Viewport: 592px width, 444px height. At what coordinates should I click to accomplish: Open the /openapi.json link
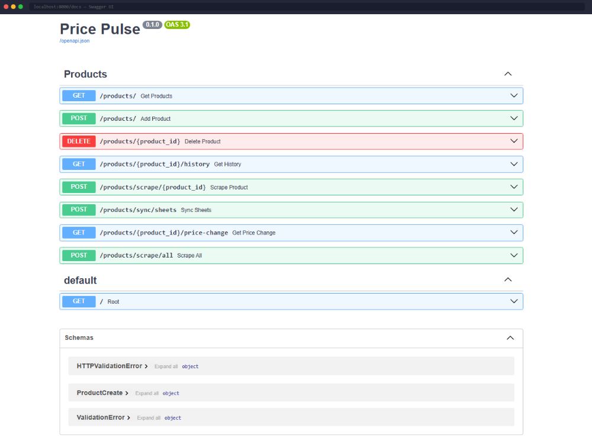point(75,41)
